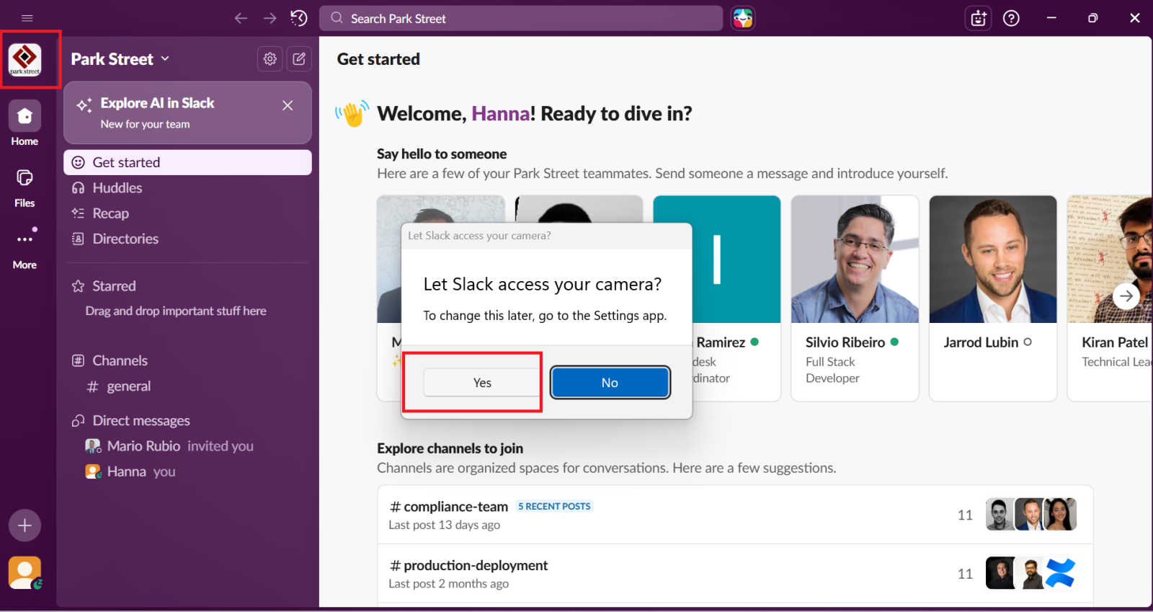View production-deployment member avatars

1031,574
